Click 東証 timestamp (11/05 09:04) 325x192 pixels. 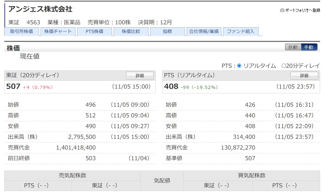(130, 115)
